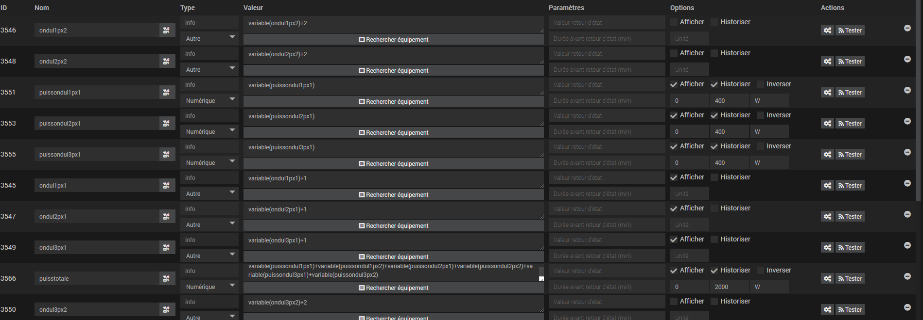Remove the ondul2px2 command with minus icon

[907, 59]
